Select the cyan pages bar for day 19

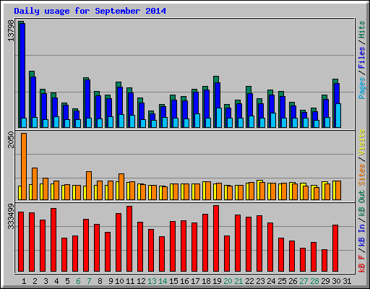pos(219,118)
